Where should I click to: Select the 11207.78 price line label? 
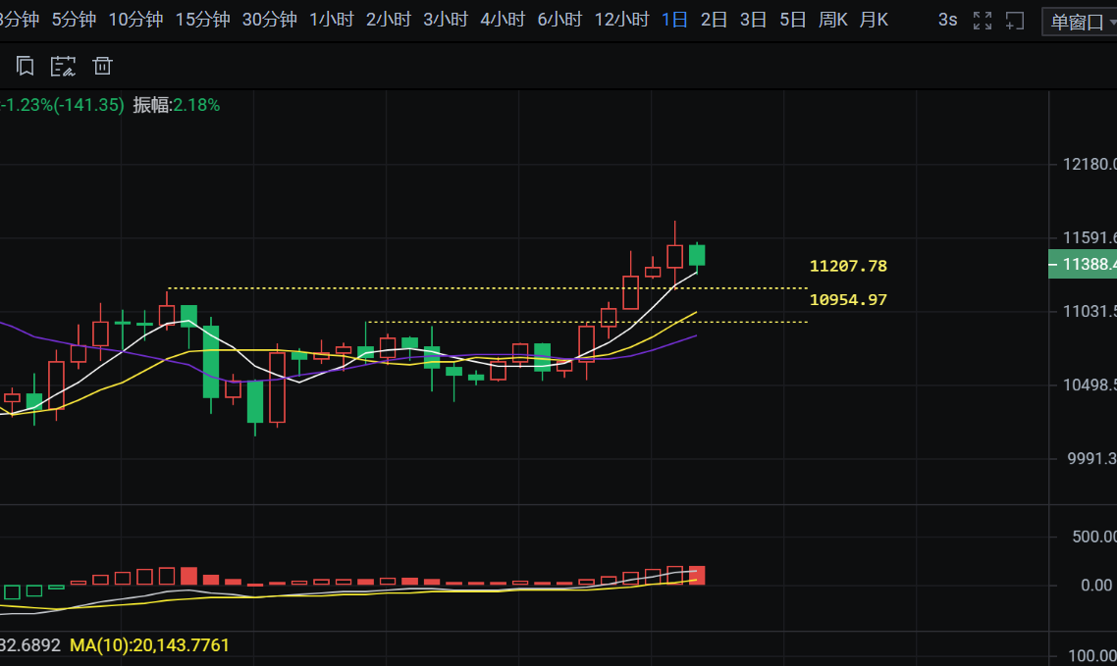tap(848, 266)
